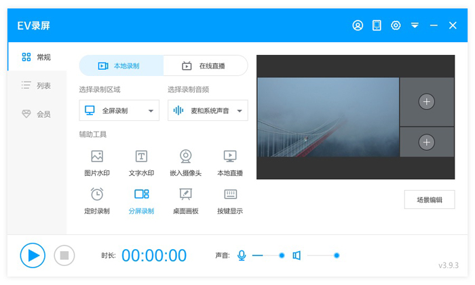Close the EV录屏 window
Screen dimensions: 475x285
453,25
